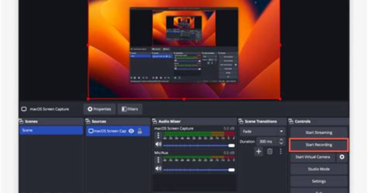Screen dimensions: 368x193
Task: Enable Studio Mode
Action: coord(319,169)
